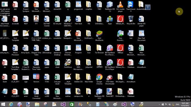Select YTD Video Downloader icon
Viewport: 191px width, 107px height.
[110, 79]
